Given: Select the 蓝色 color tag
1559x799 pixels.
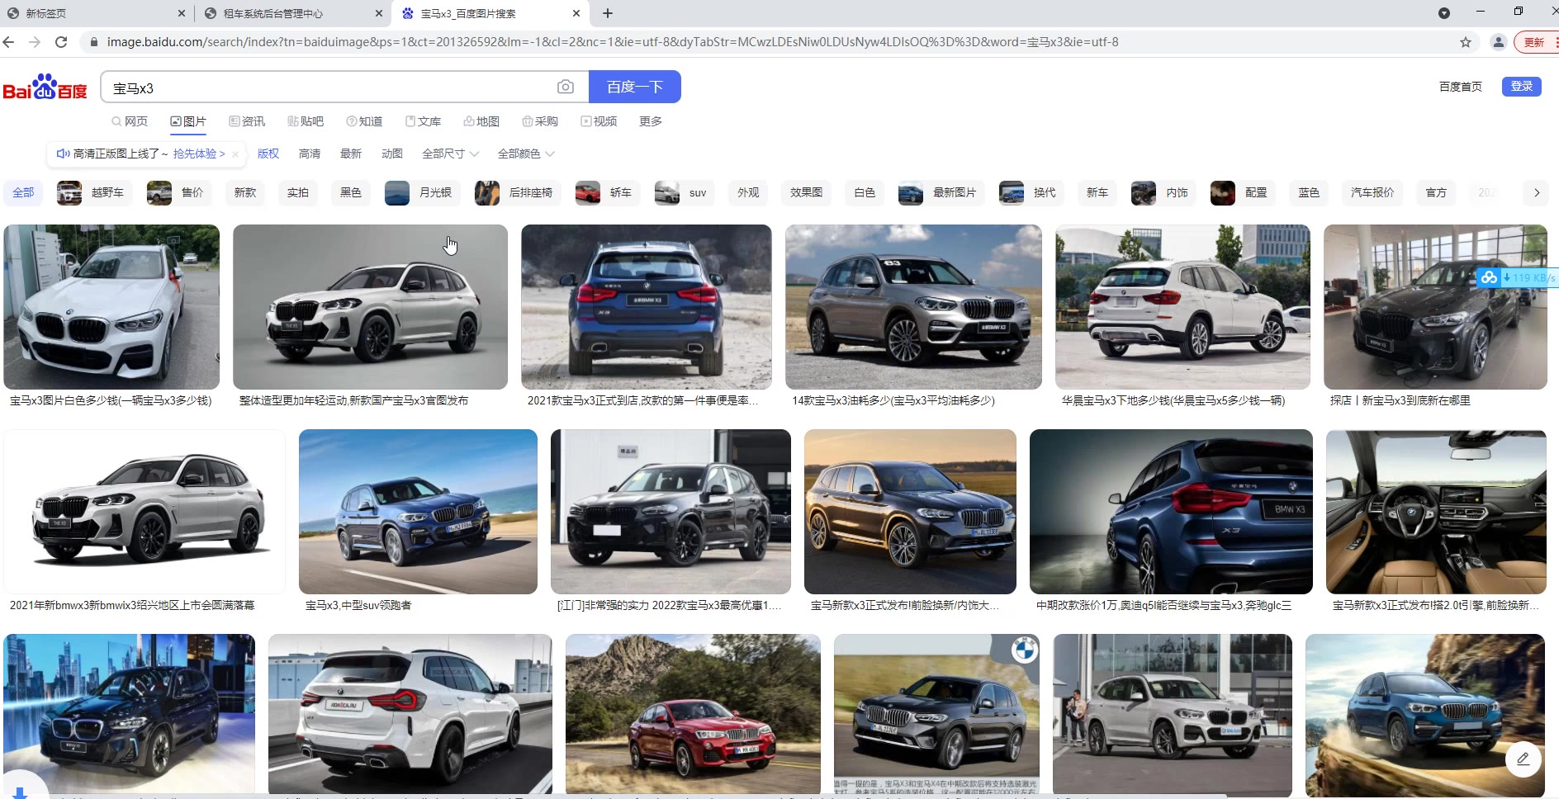Looking at the screenshot, I should [1309, 192].
